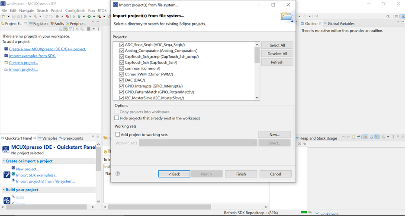The height and width of the screenshot is (216, 405).
Task: Click the green gear Debug icon in the toolbar
Action: point(79,16)
